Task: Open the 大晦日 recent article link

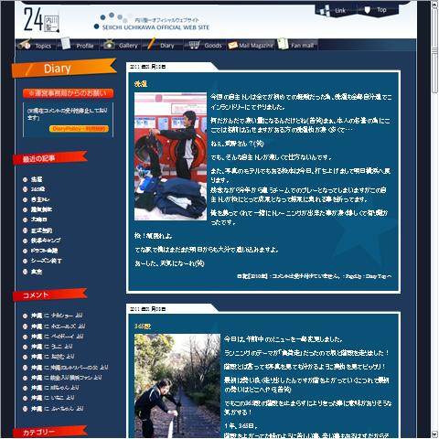Action: coord(38,219)
